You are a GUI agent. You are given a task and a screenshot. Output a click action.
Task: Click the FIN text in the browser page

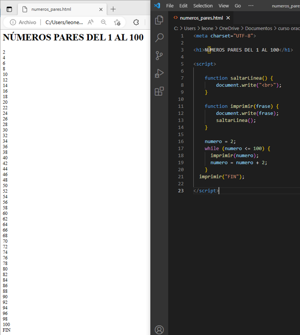7,330
